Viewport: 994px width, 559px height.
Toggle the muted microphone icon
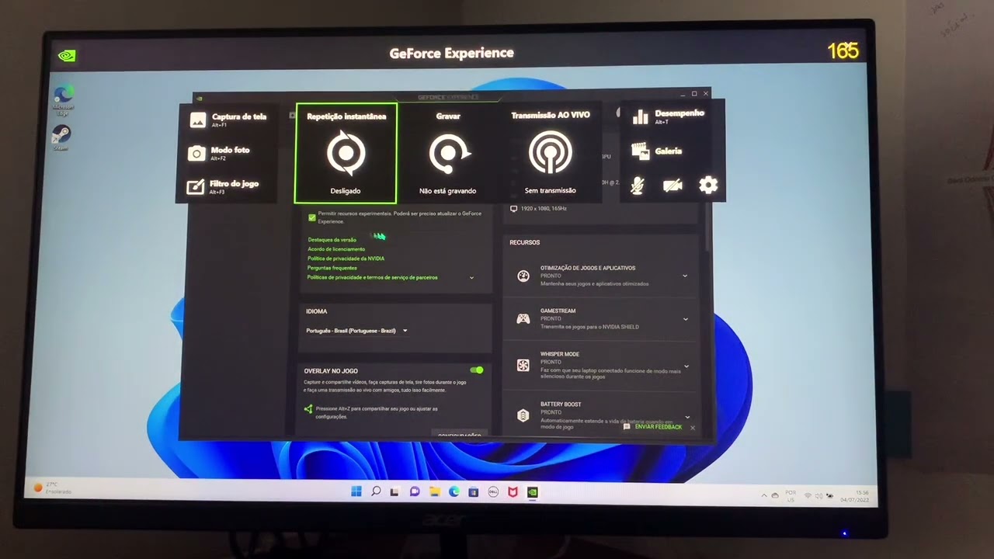click(x=638, y=186)
